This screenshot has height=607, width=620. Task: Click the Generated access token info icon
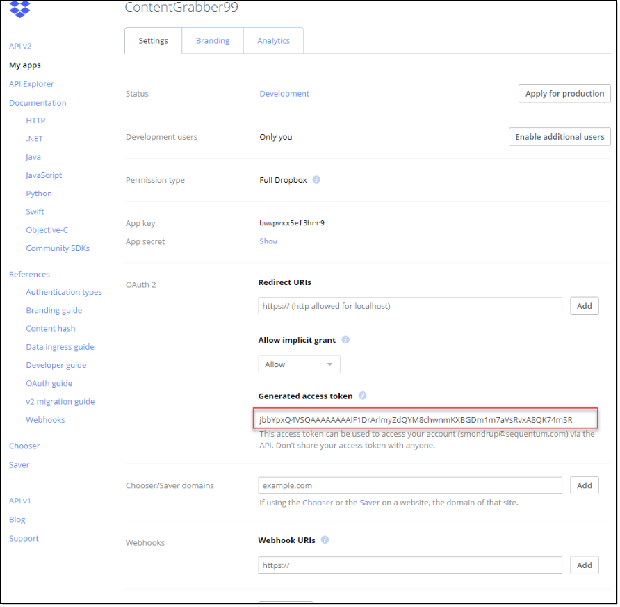pos(362,396)
